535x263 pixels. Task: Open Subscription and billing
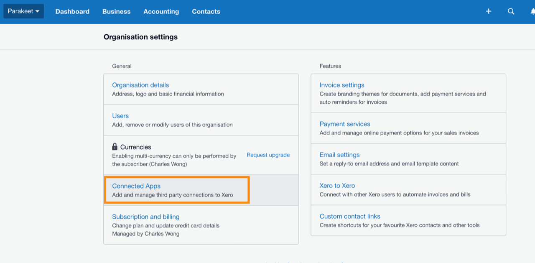coord(145,217)
